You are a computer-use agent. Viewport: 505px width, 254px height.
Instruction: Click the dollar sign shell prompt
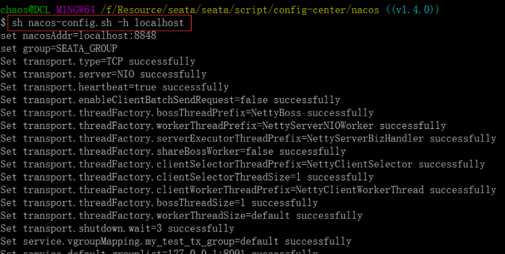(x=3, y=23)
